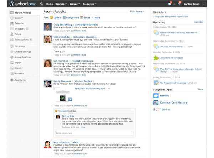Viewport: 214px width, 158px height.
Task: Open the messages envelope notification icon
Action: [170, 4]
